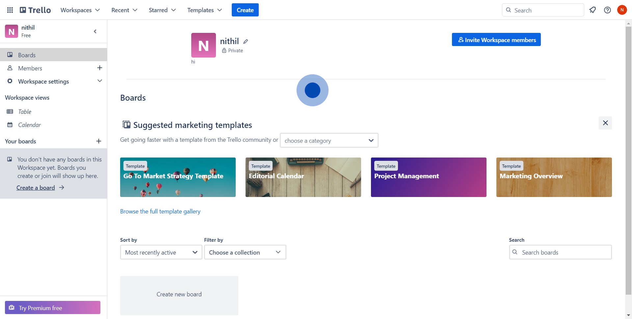Collapse the sidebar with arrow icon
The image size is (632, 319).
coord(95,32)
